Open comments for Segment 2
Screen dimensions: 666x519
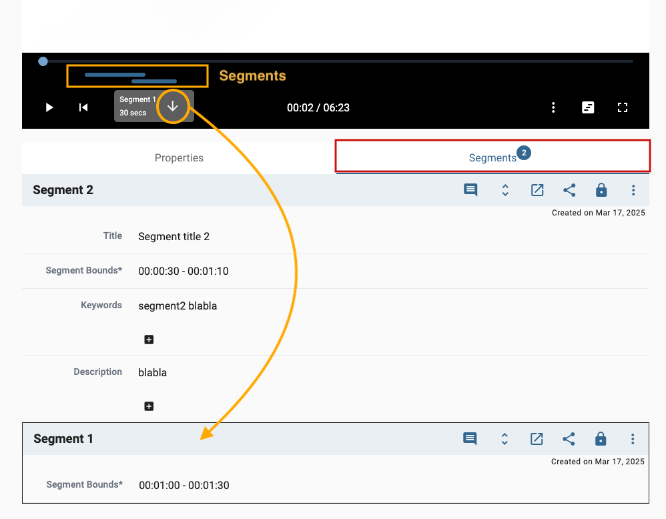point(470,190)
